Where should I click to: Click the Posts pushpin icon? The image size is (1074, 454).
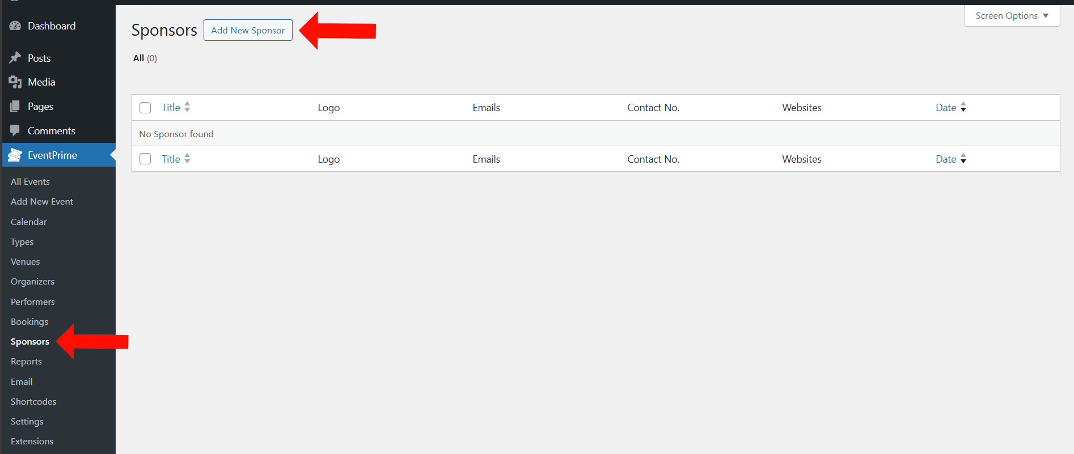click(15, 58)
